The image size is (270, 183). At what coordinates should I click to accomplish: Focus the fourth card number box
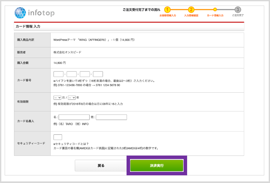pos(98,74)
